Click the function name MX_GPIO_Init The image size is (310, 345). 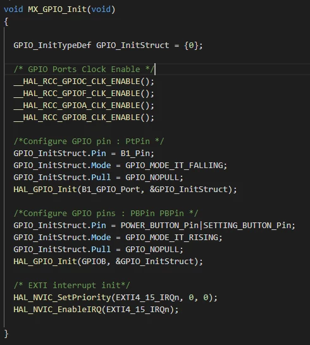point(57,9)
